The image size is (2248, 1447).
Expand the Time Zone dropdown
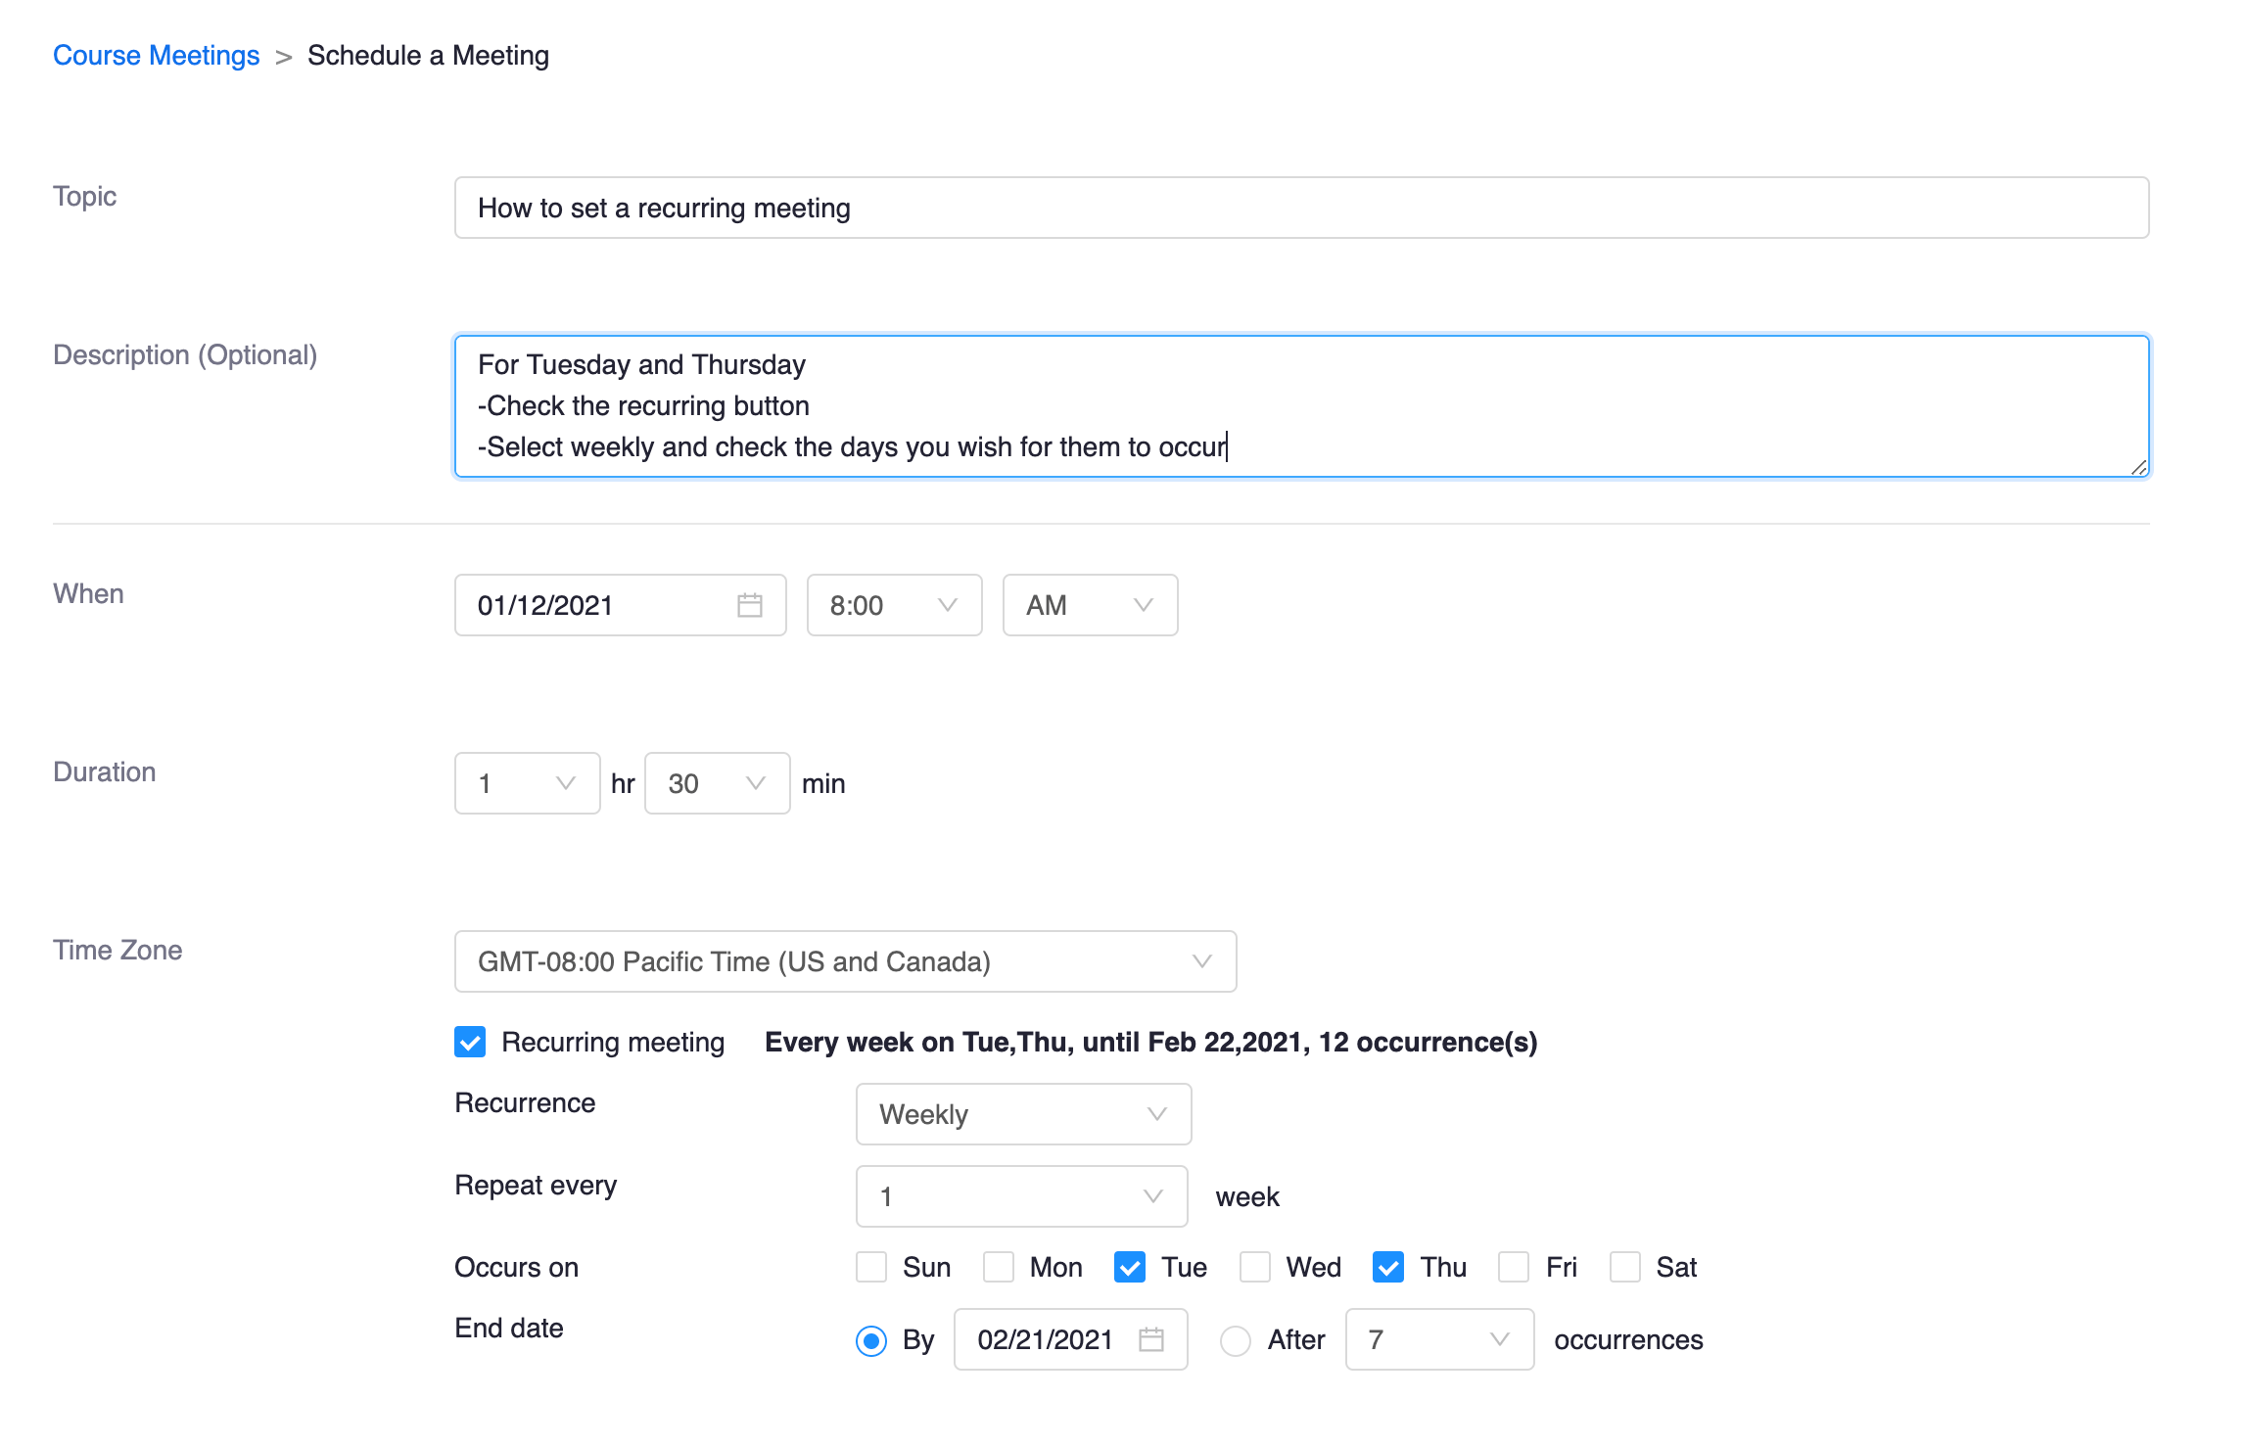(x=845, y=961)
